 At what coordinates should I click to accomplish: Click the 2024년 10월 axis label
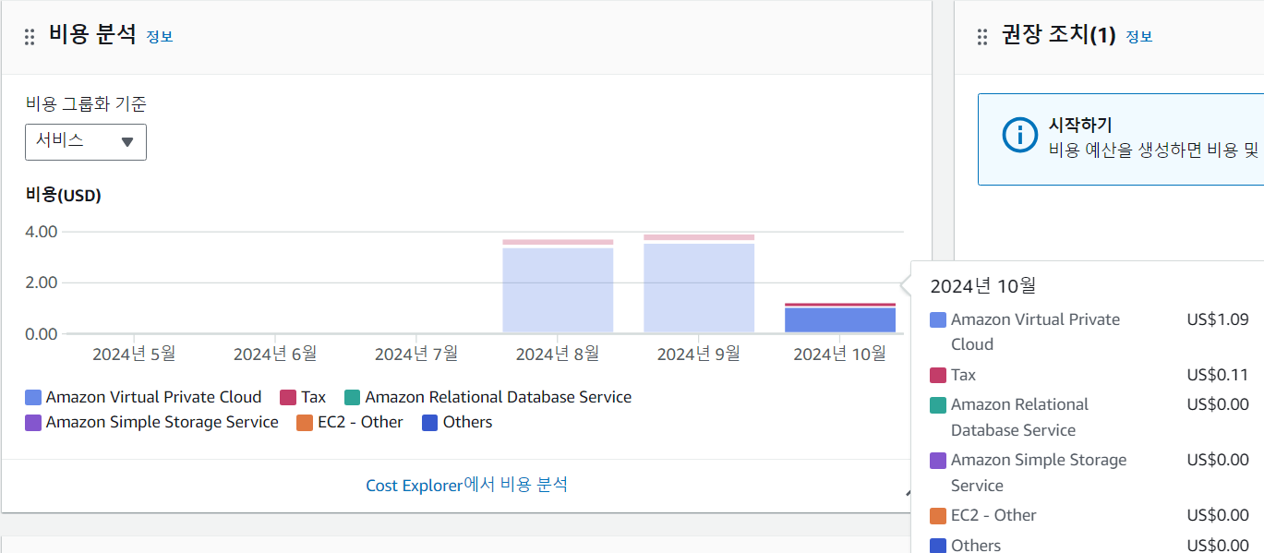(x=840, y=354)
